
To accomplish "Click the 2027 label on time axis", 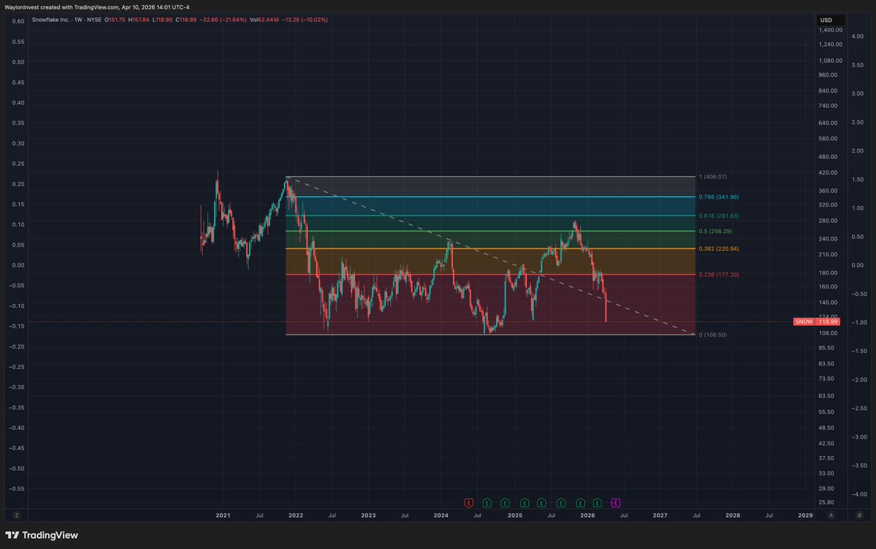I will coord(660,515).
